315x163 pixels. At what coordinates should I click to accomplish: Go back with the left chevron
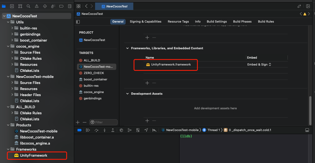coord(86,6)
